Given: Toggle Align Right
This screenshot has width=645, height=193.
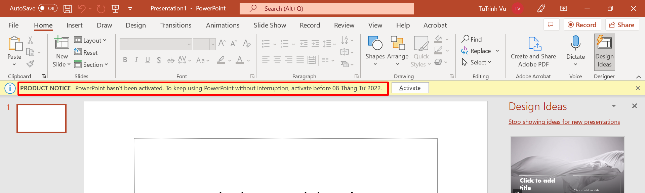Looking at the screenshot, I should [x=289, y=60].
